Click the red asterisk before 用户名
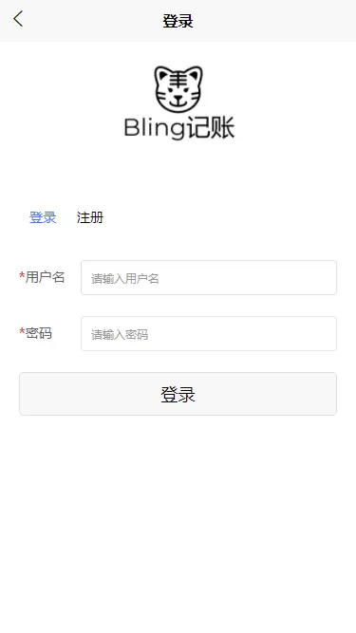The image size is (356, 633). click(22, 276)
